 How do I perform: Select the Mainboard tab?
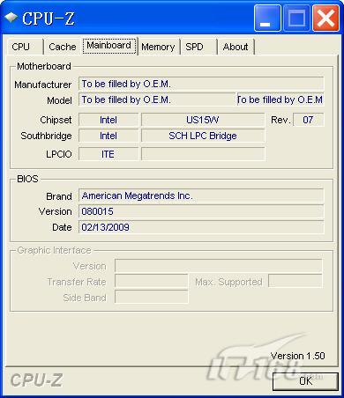click(x=109, y=46)
